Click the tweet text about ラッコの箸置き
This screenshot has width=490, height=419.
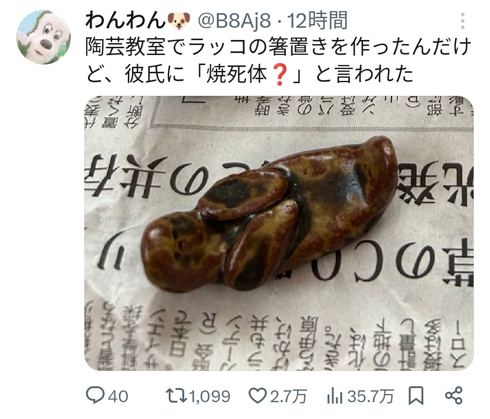click(x=278, y=60)
